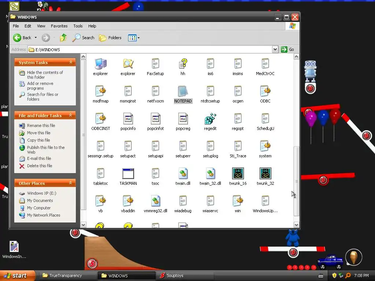Screen dimensions: 375x281
Task: Select the hh help file icon
Action: (x=183, y=64)
